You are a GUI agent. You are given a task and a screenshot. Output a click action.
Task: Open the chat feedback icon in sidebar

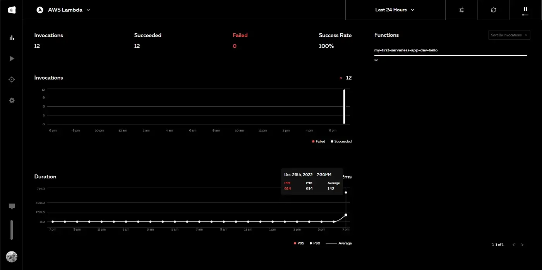(x=12, y=207)
